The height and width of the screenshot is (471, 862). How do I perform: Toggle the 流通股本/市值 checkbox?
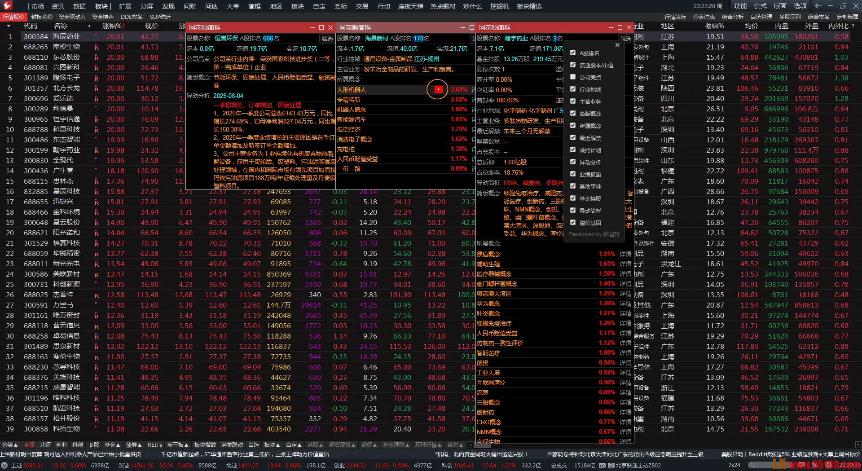coord(573,65)
